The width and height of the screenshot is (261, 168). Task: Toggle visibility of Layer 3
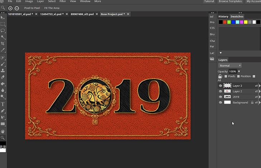(x=221, y=86)
